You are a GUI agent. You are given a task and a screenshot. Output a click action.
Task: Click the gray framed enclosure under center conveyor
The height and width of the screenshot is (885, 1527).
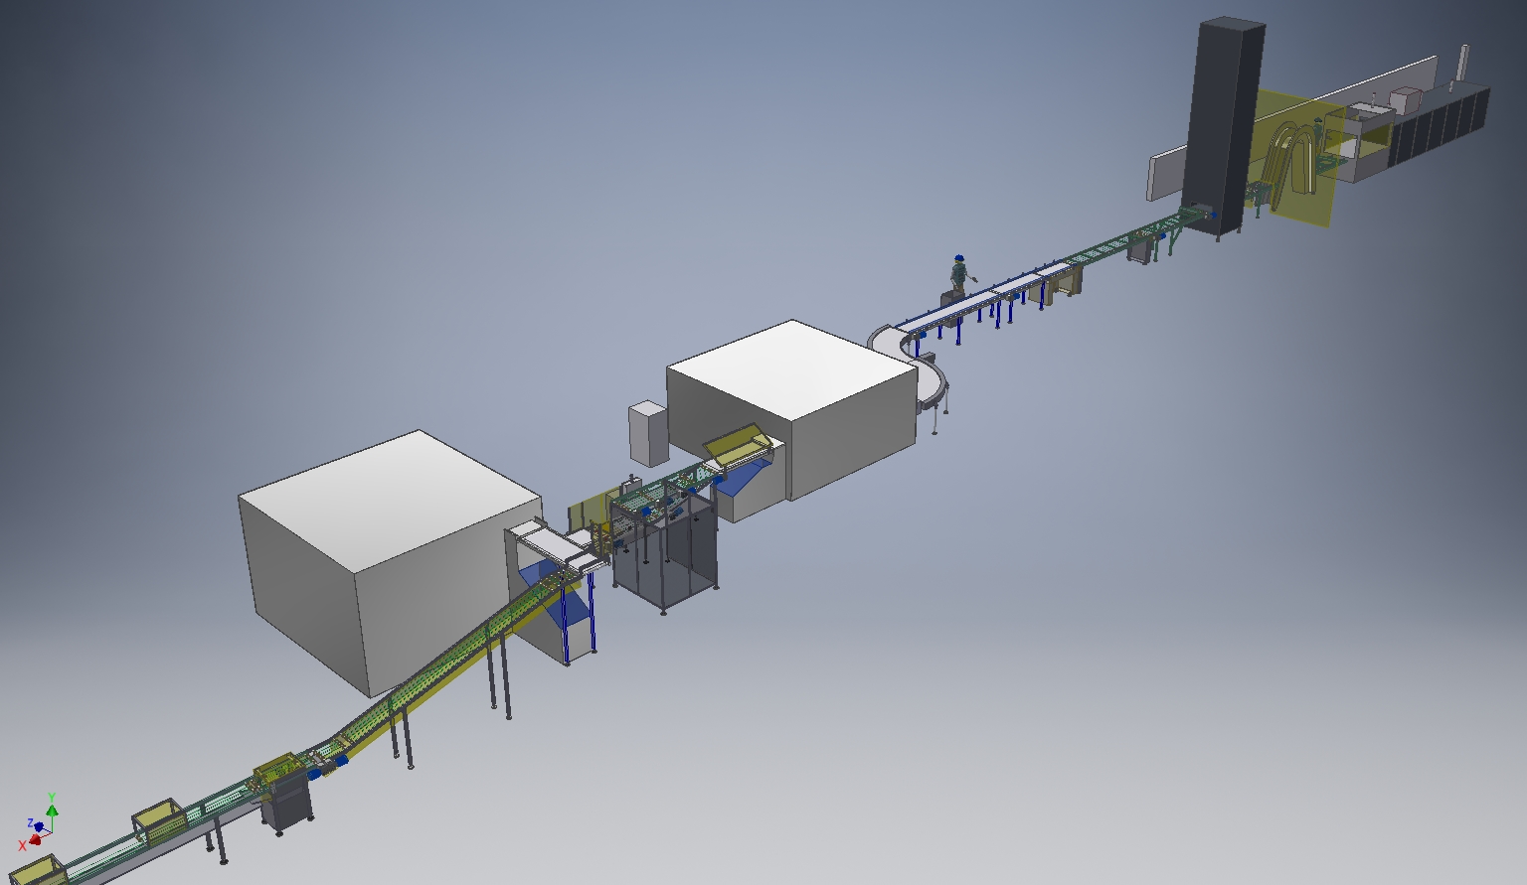click(664, 561)
